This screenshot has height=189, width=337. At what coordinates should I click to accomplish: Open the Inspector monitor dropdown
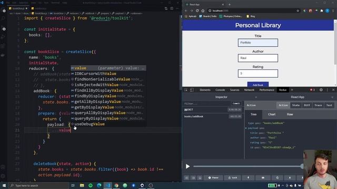click(x=221, y=97)
